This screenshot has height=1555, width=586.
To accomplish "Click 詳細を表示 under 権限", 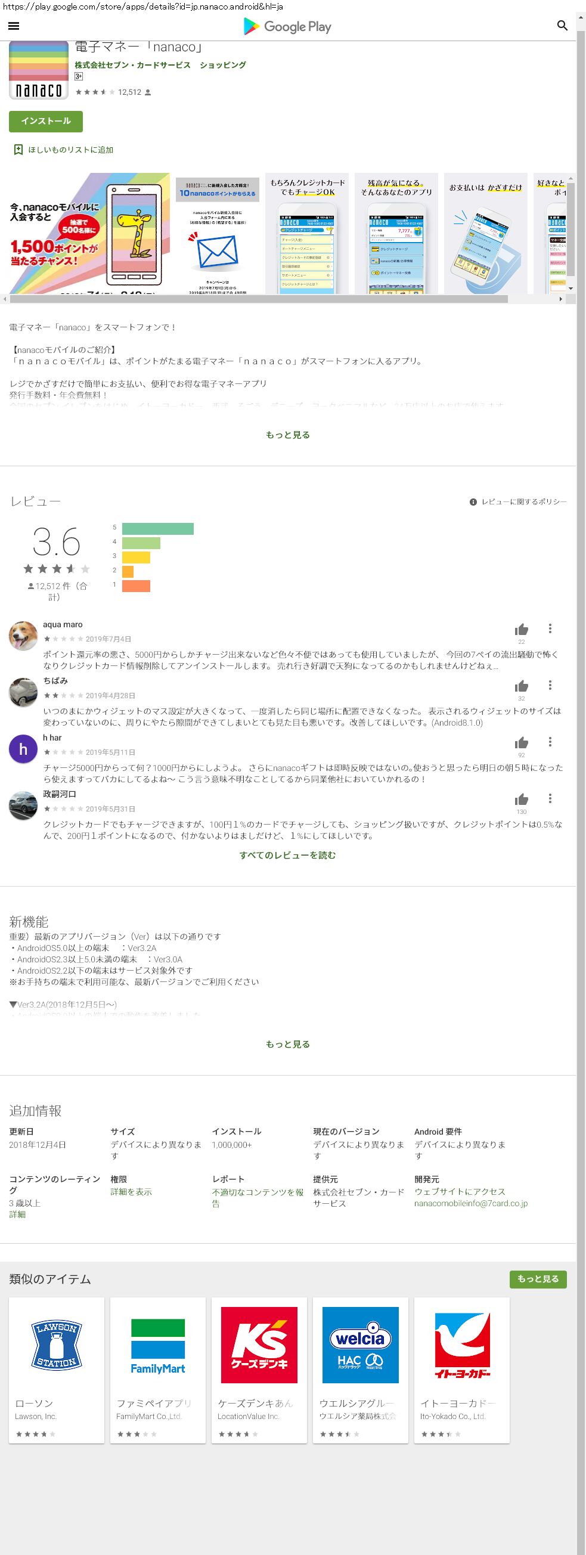I will (131, 1192).
